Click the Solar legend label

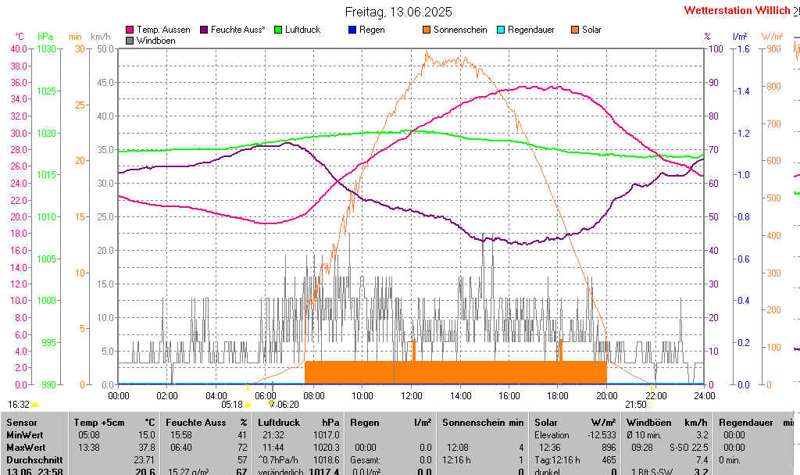(x=592, y=30)
